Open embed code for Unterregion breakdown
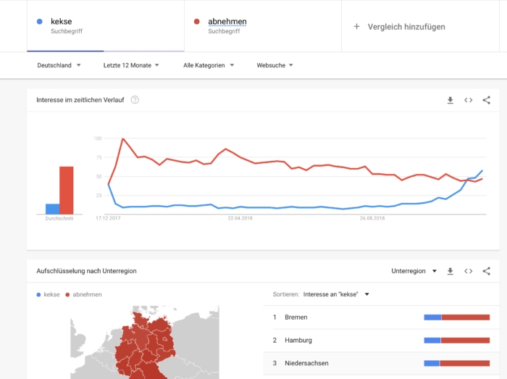This screenshot has height=379, width=507. [468, 271]
